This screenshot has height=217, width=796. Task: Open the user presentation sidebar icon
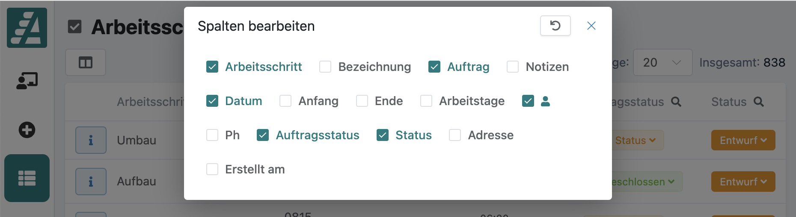tap(27, 80)
